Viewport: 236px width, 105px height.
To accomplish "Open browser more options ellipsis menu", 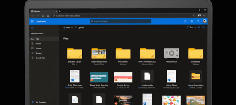I will point(204,15).
